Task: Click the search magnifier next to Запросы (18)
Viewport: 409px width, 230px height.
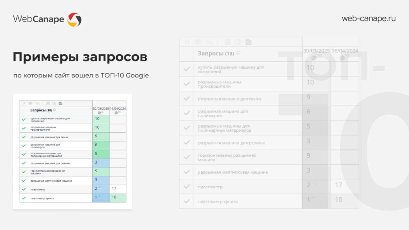Action: point(54,110)
